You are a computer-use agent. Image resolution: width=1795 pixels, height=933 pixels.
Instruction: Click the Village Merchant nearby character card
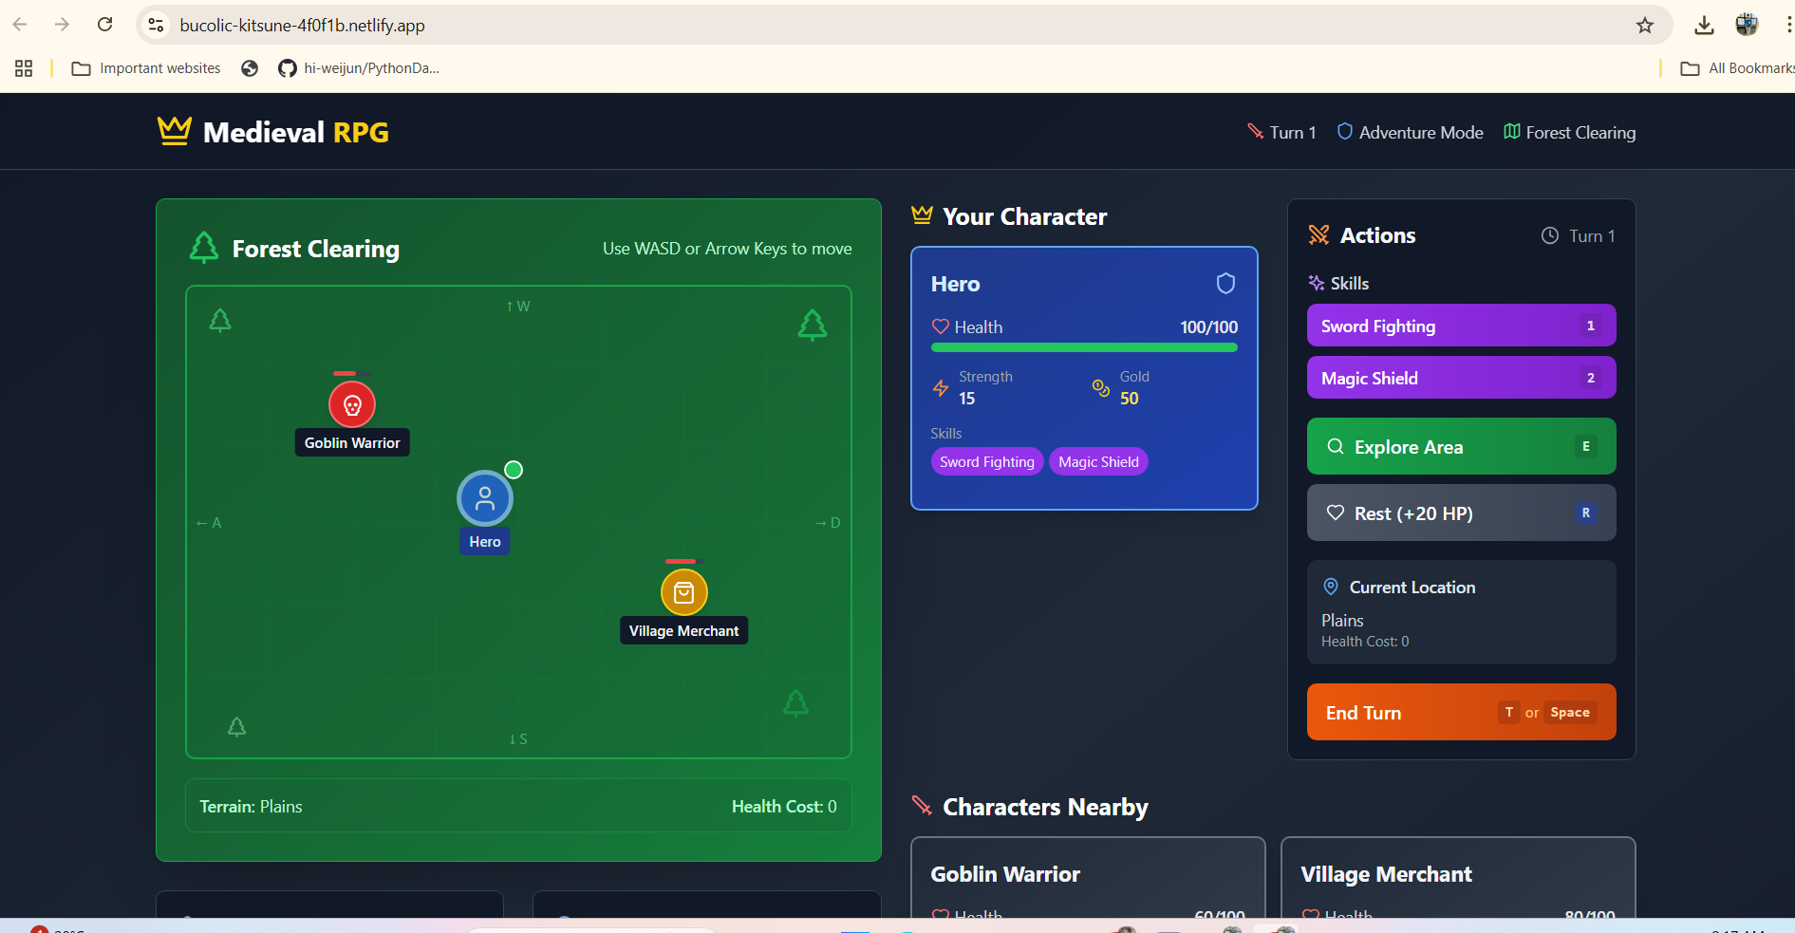coord(1458,878)
